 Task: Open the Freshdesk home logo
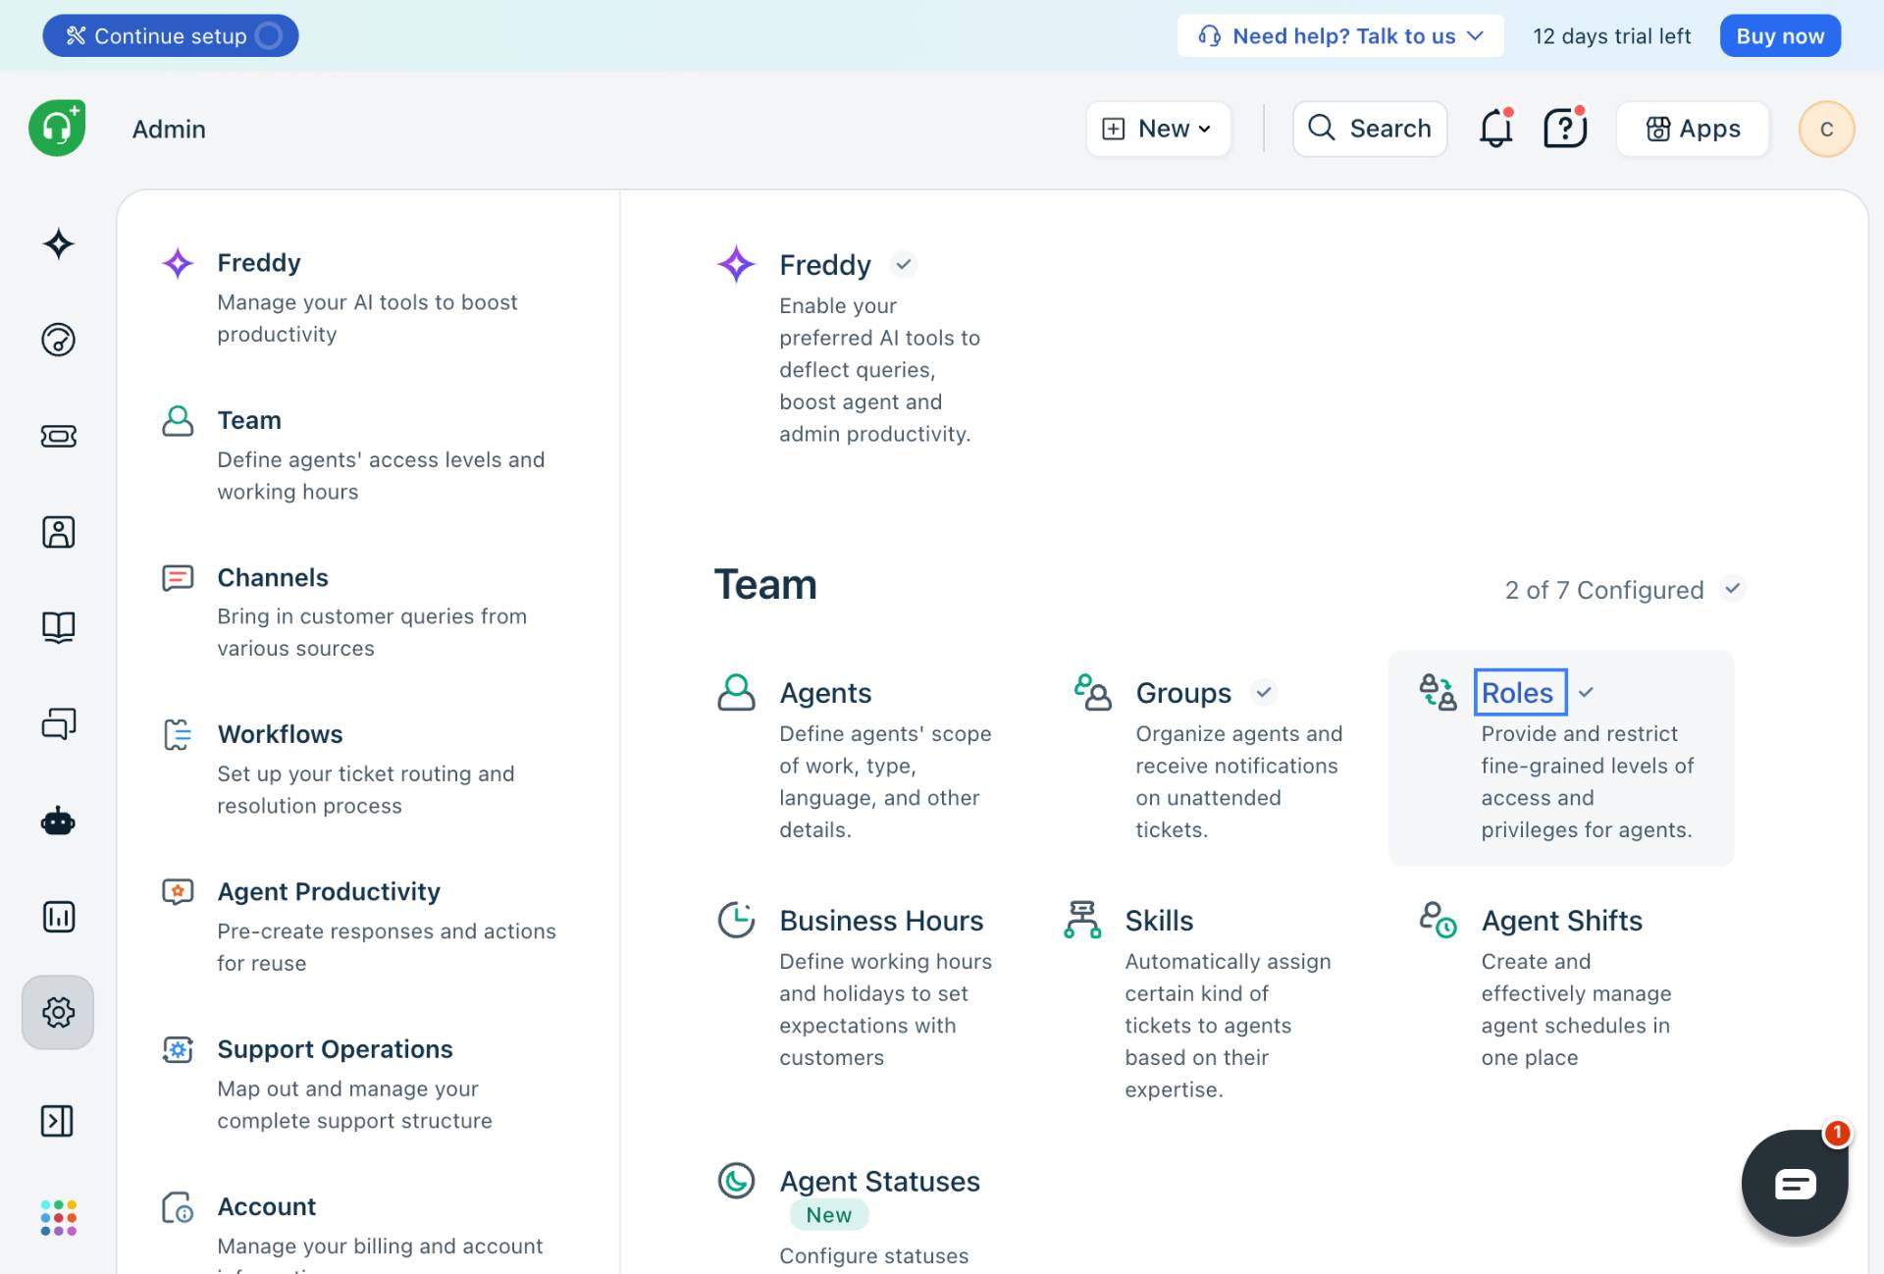click(57, 128)
